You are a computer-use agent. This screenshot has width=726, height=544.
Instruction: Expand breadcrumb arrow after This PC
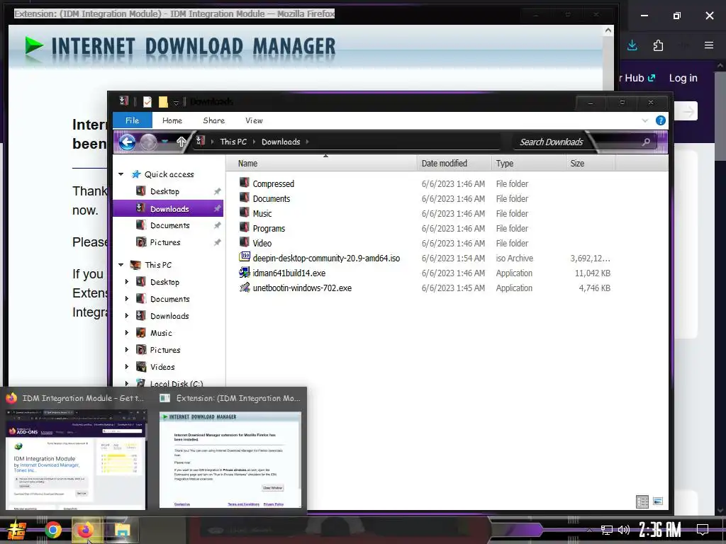click(x=255, y=142)
